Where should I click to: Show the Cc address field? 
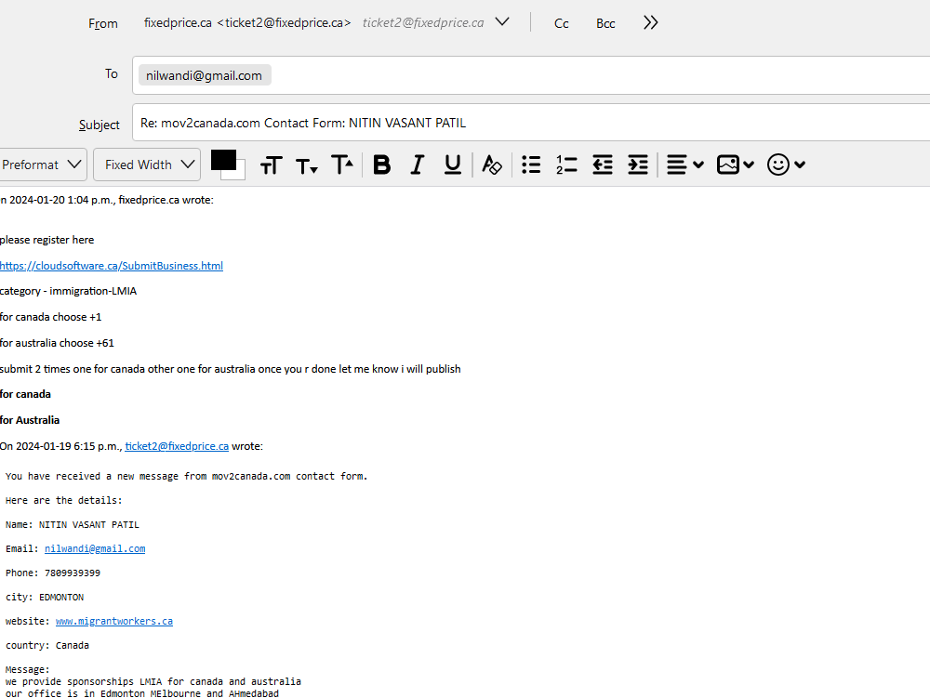pyautogui.click(x=562, y=23)
